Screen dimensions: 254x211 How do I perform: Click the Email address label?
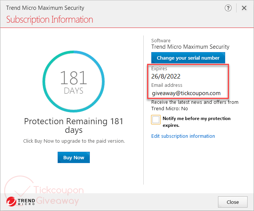167,85
